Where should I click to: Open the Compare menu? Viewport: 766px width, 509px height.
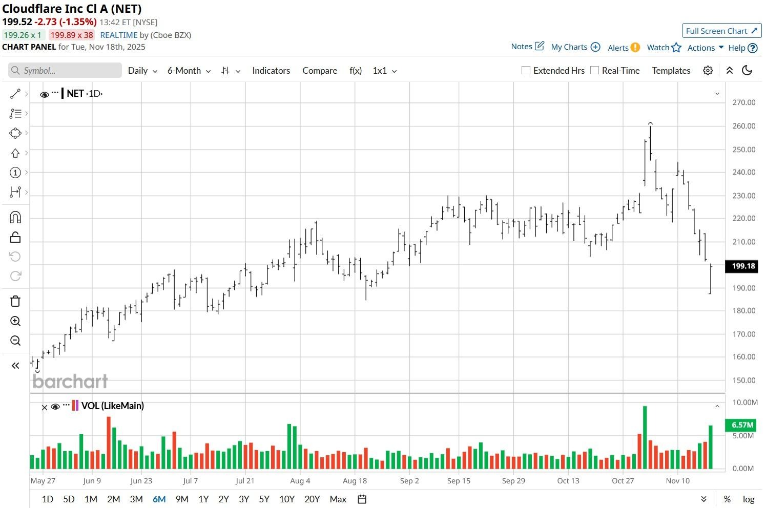pyautogui.click(x=320, y=71)
